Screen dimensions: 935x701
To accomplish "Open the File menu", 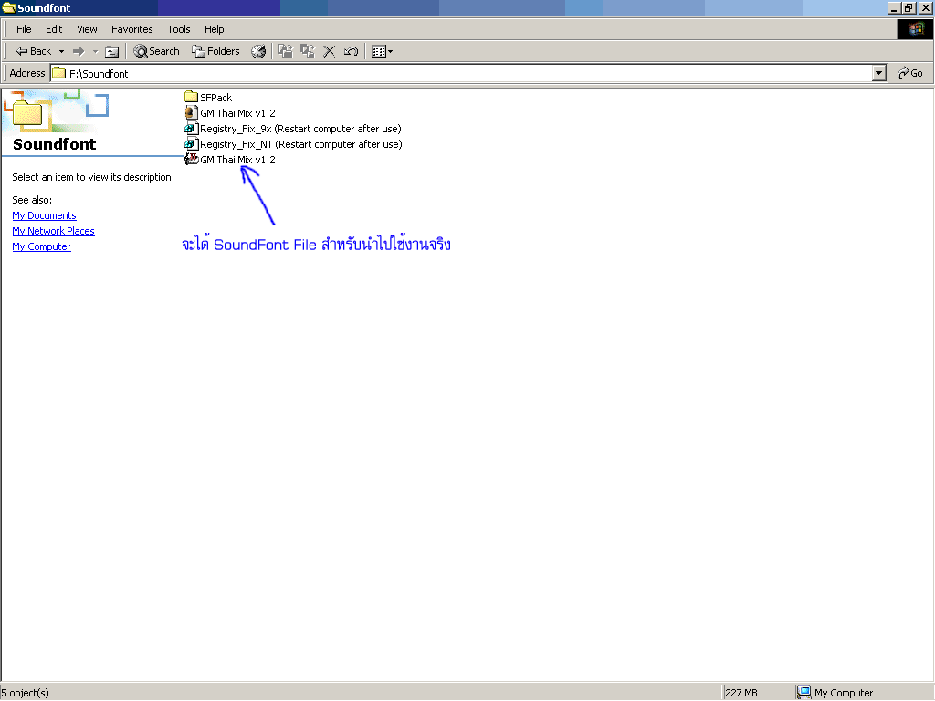I will point(24,29).
